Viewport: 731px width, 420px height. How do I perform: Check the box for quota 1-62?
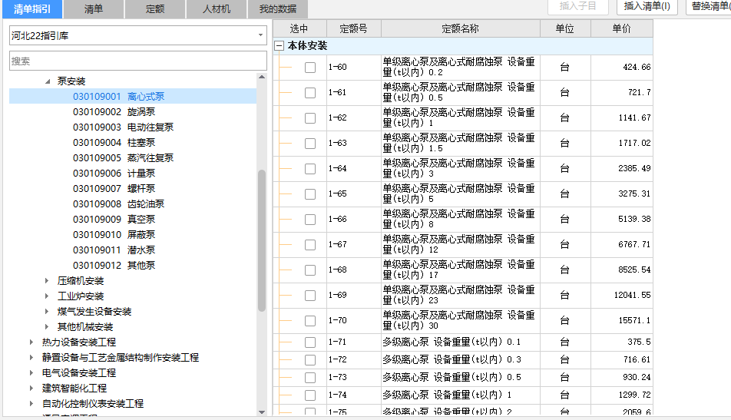pyautogui.click(x=310, y=118)
